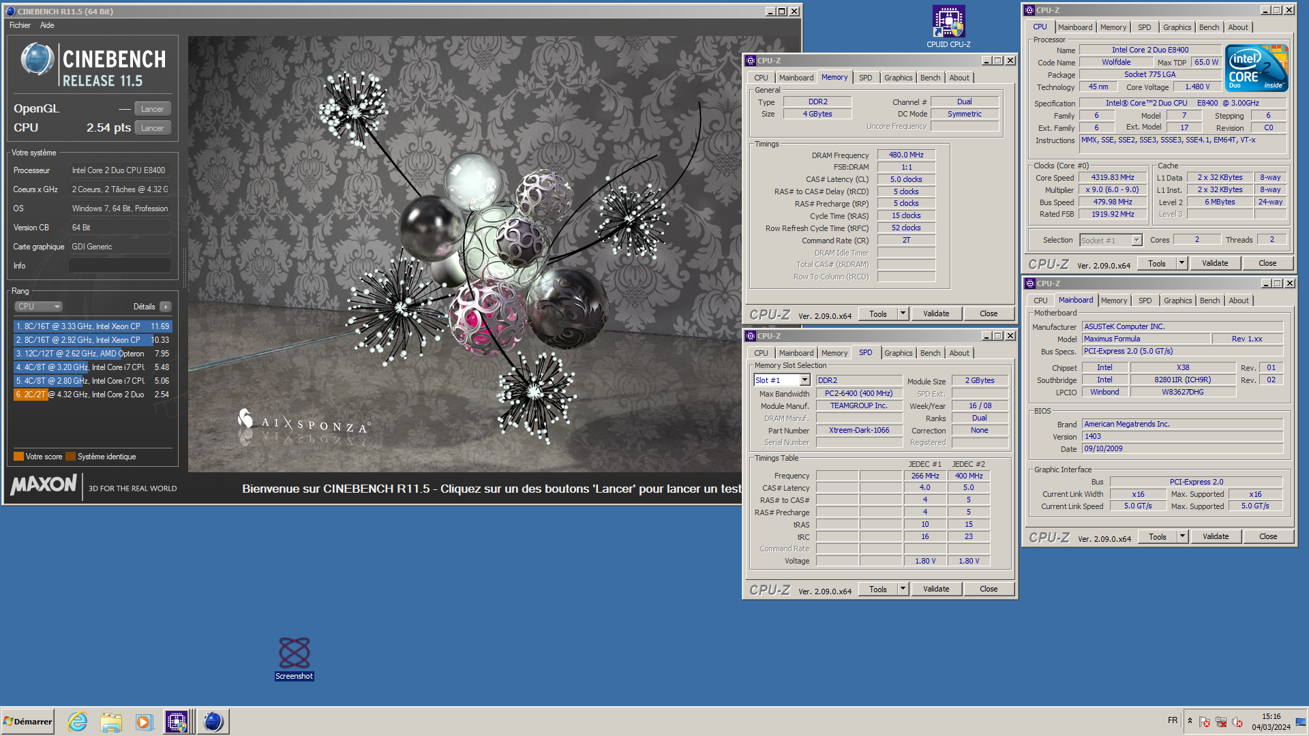1309x736 pixels.
Task: Click the BIOS Version 1403 field
Action: tap(1183, 436)
